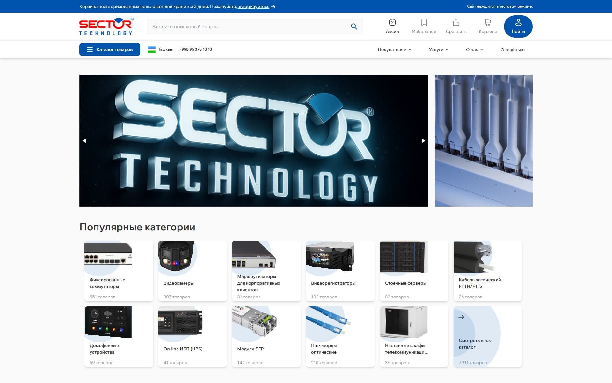The image size is (612, 383).
Task: Open the Сравнить compare icon
Action: [x=456, y=26]
